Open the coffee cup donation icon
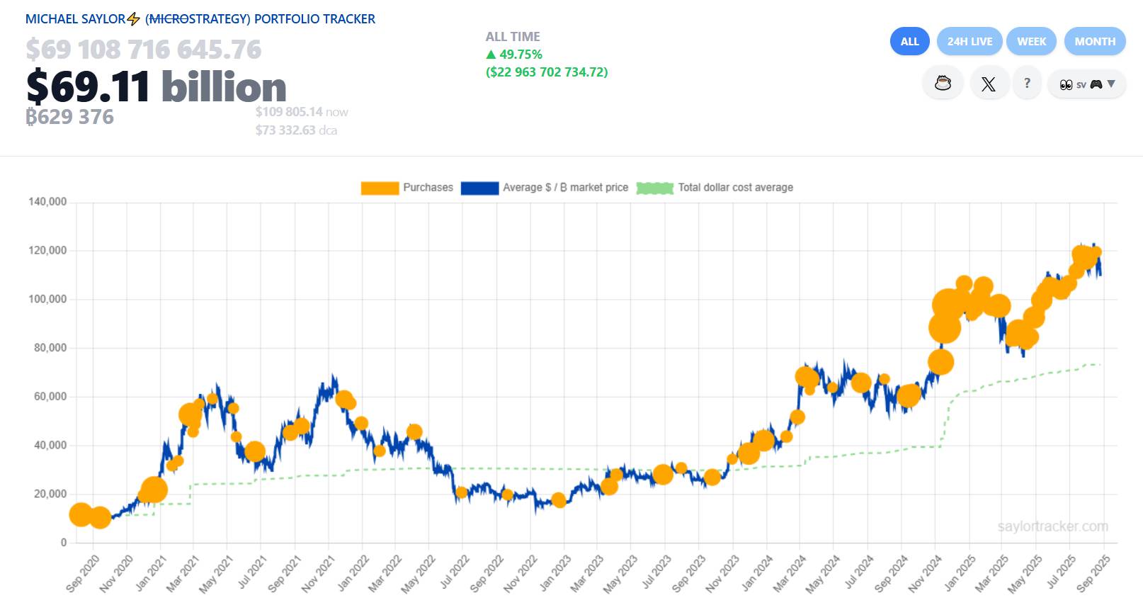This screenshot has height=610, width=1143. tap(943, 84)
